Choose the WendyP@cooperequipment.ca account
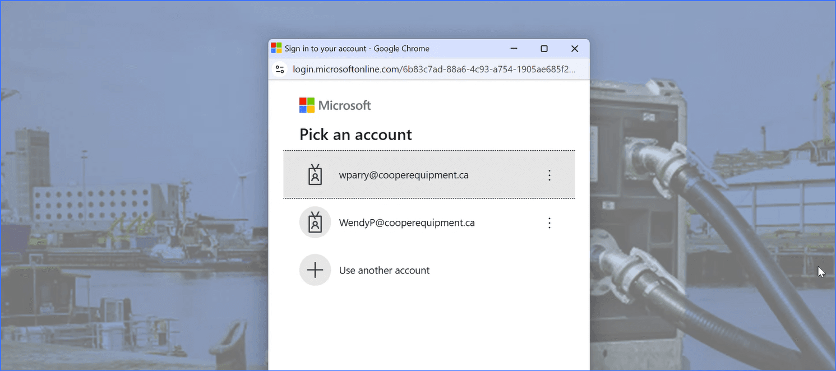 [x=407, y=222]
